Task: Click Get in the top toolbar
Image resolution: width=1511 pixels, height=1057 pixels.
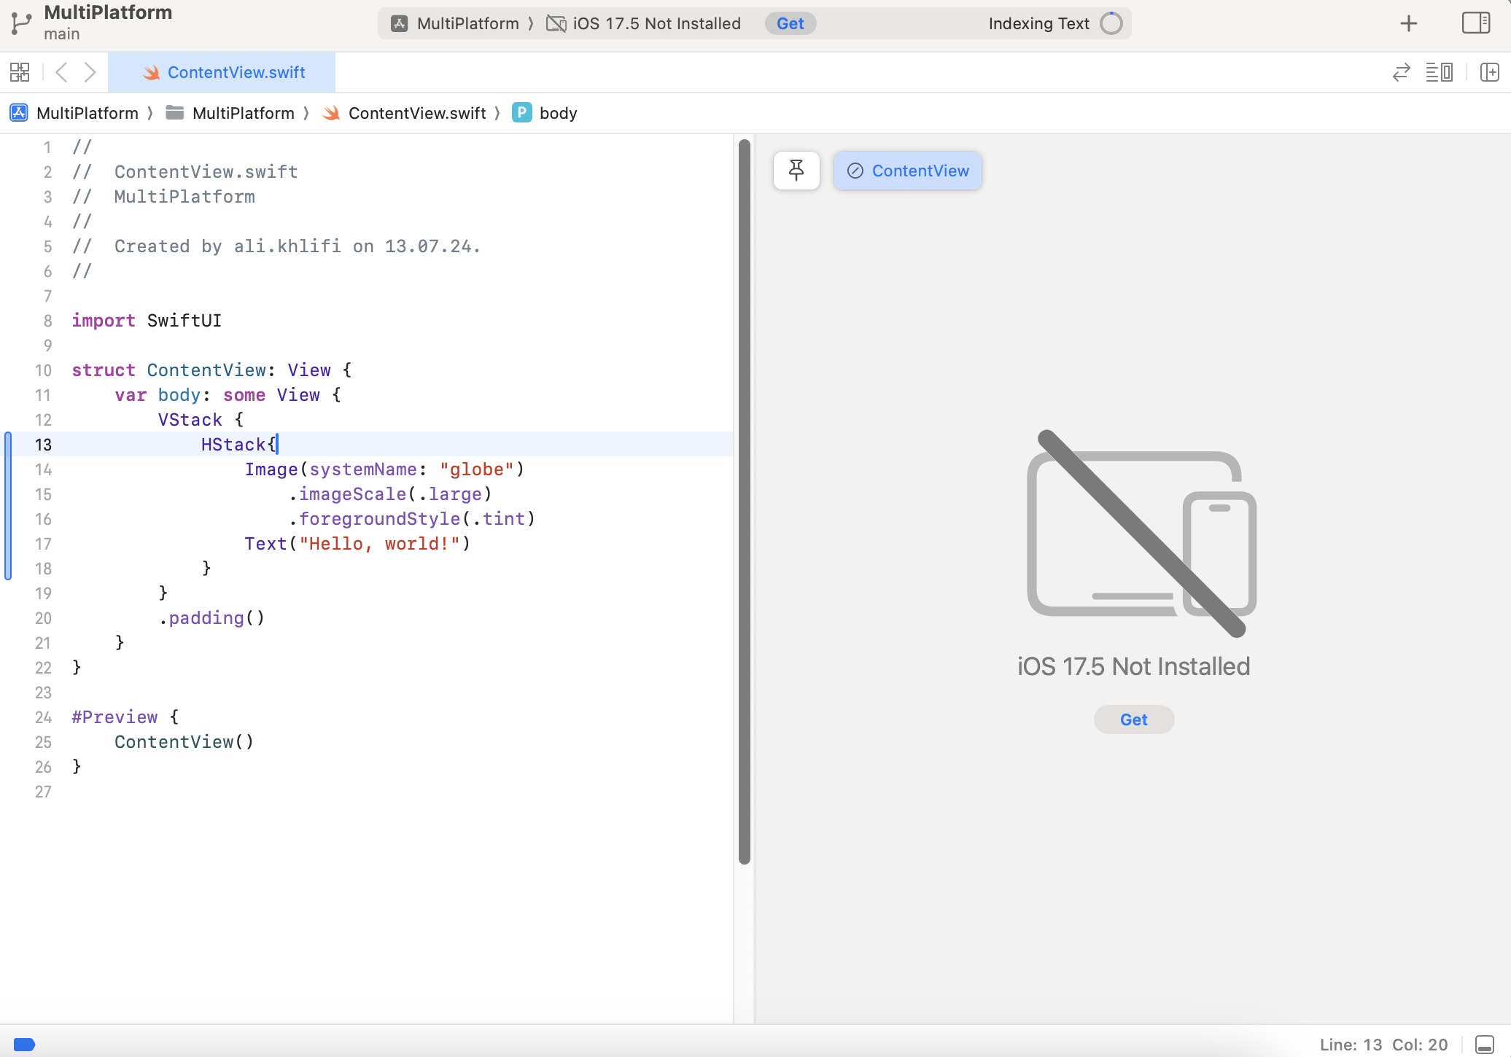Action: 790,23
